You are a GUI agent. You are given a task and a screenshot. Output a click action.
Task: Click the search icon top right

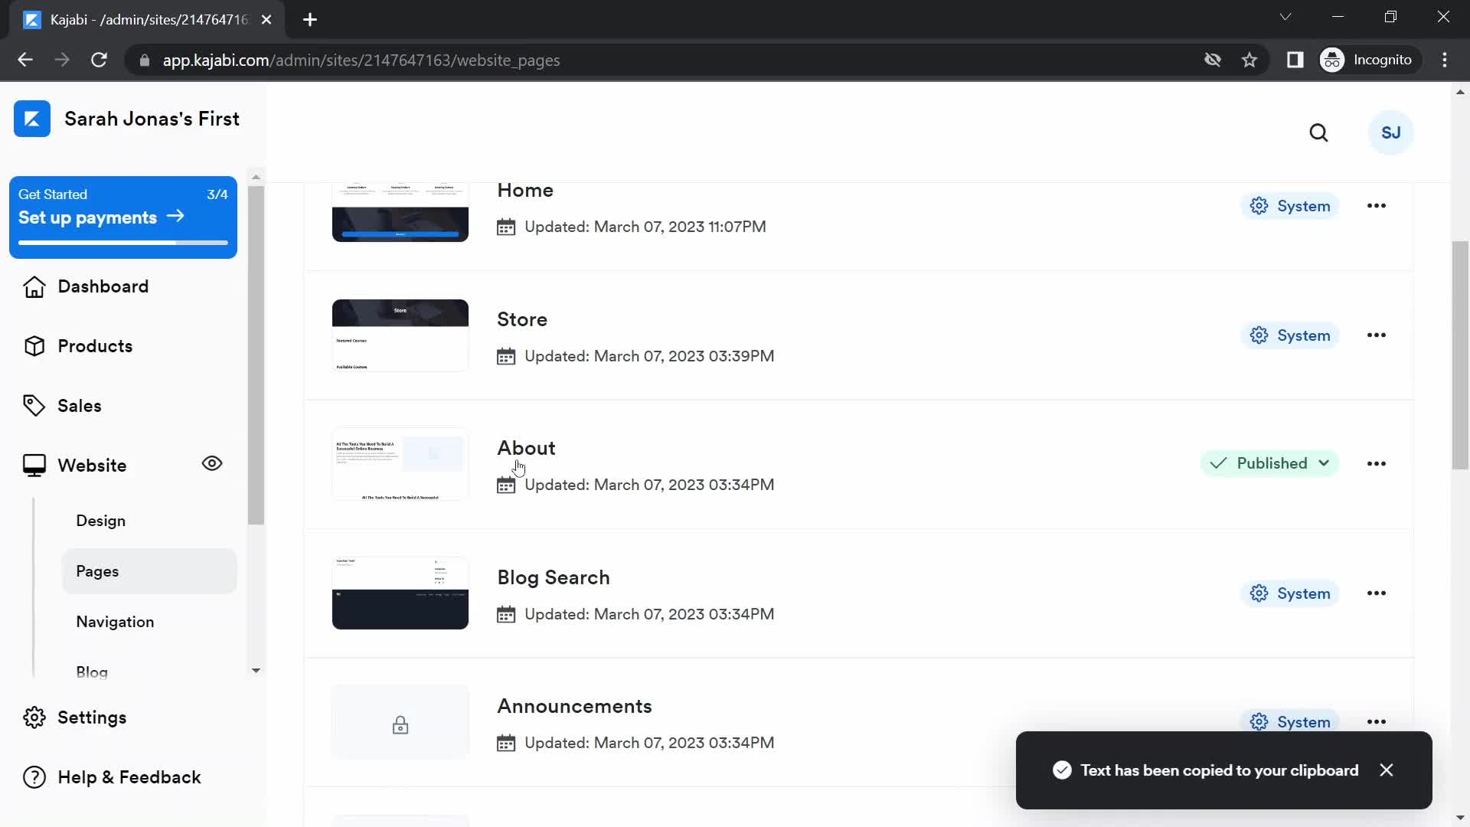[1318, 132]
